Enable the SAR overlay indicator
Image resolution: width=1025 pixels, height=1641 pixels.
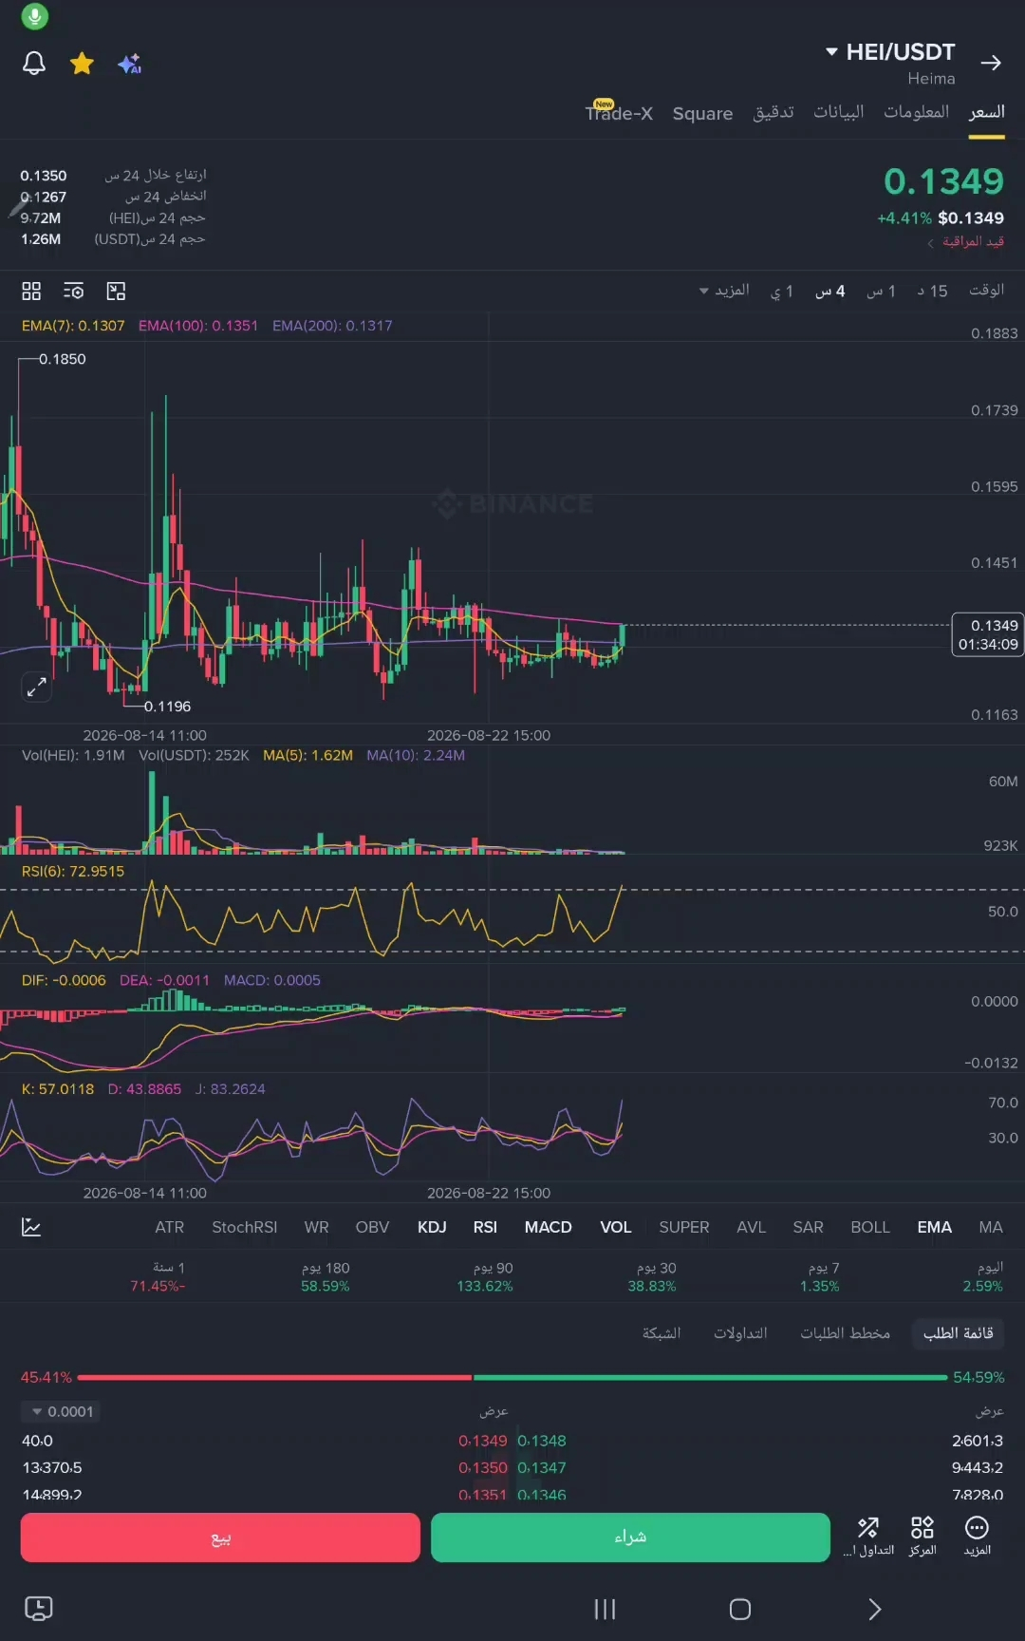point(809,1227)
